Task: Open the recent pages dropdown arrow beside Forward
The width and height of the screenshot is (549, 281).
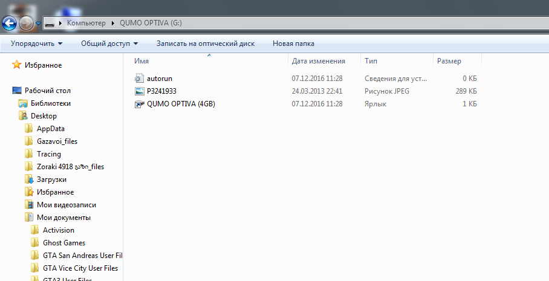Action: 39,24
